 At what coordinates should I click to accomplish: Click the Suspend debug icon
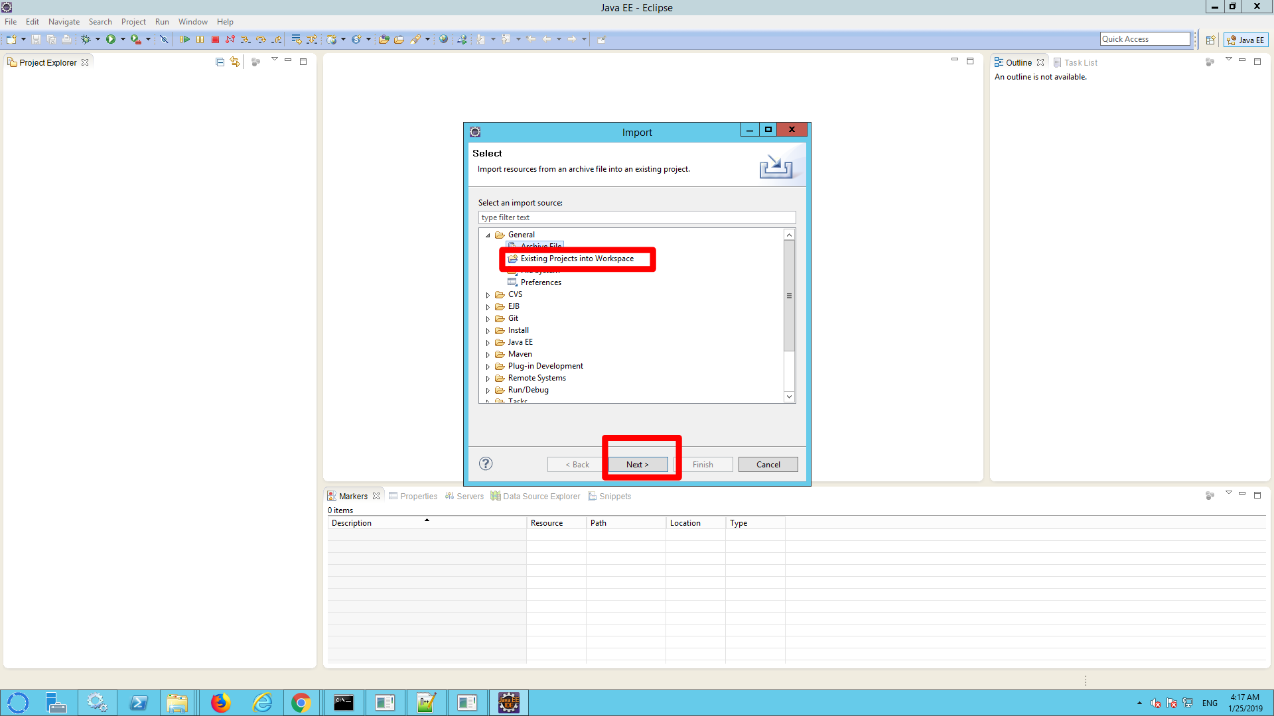coord(200,40)
